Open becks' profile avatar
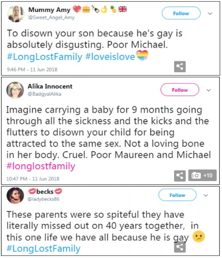The height and width of the screenshot is (258, 222). [15, 195]
